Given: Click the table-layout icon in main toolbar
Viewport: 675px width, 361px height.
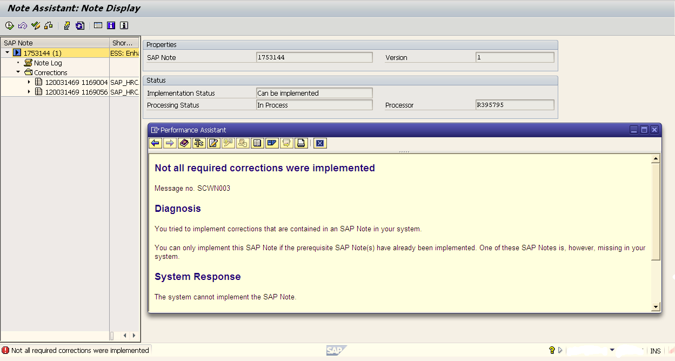Looking at the screenshot, I should coord(98,25).
